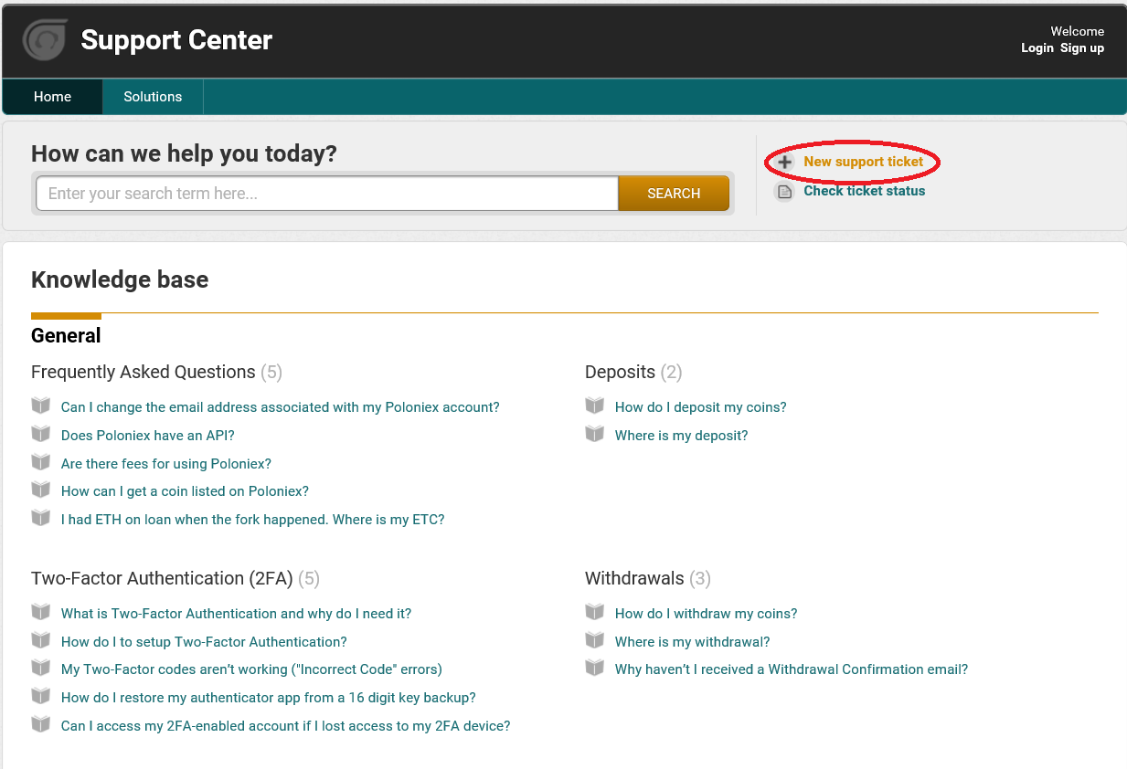The image size is (1127, 769).
Task: Open the Login link
Action: 1037,47
